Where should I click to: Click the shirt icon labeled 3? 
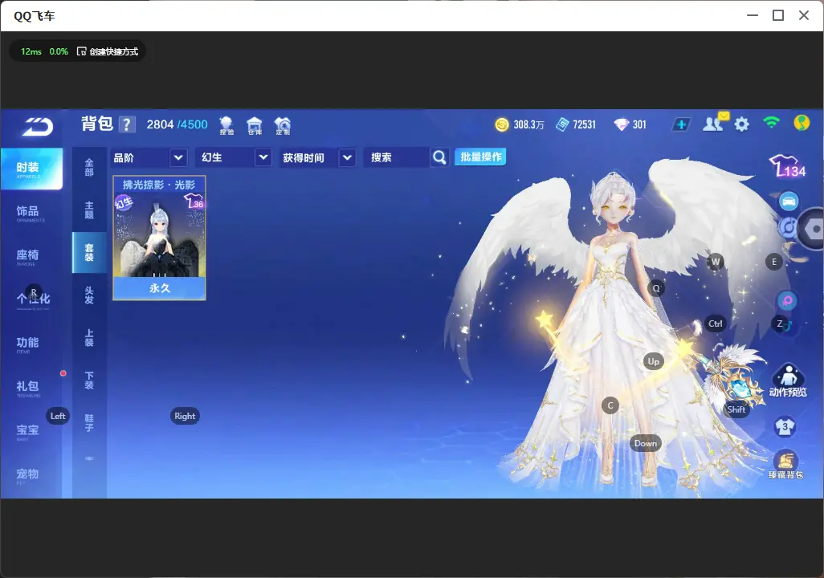785,426
